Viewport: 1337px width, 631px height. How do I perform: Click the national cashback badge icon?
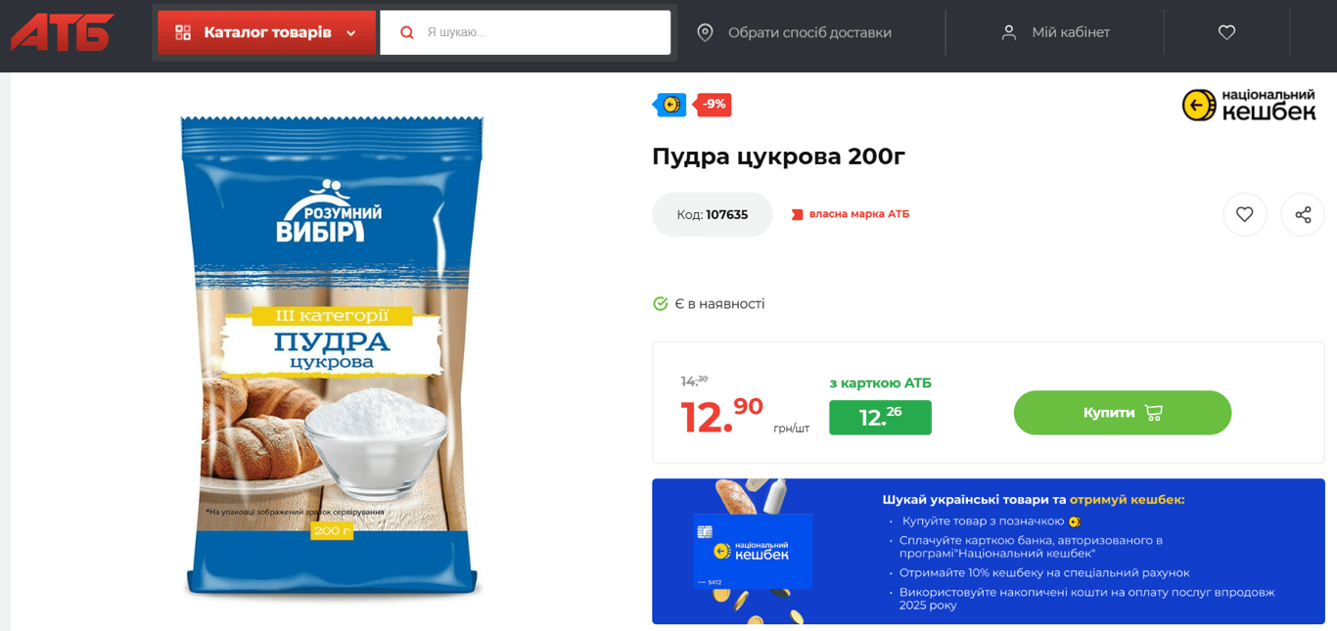(670, 105)
